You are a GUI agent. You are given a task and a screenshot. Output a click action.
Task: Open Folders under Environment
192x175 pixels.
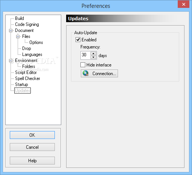coord(29,66)
